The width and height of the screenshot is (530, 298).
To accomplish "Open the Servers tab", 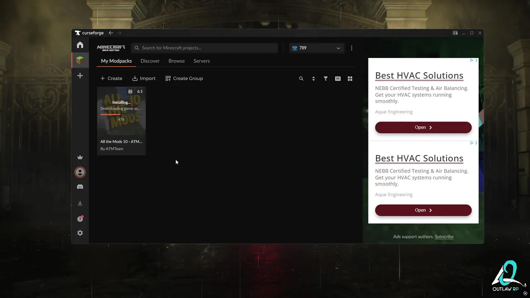I will [202, 61].
